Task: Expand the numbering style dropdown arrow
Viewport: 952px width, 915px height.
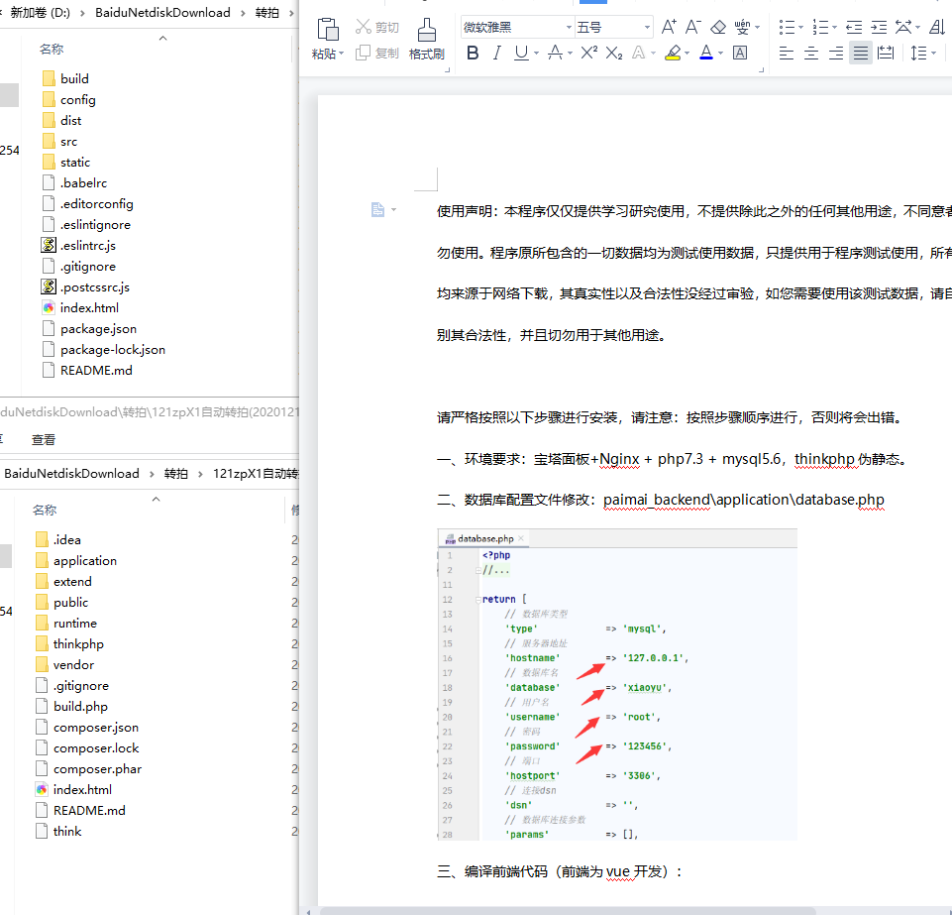Action: point(834,28)
